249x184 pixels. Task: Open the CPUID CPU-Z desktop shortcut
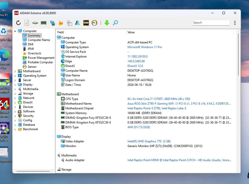click(4, 132)
